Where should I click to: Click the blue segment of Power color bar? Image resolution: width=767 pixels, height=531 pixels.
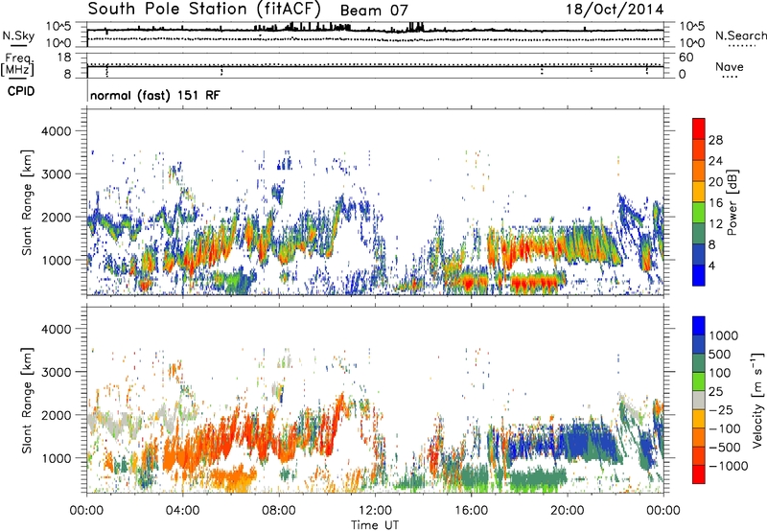(x=699, y=275)
